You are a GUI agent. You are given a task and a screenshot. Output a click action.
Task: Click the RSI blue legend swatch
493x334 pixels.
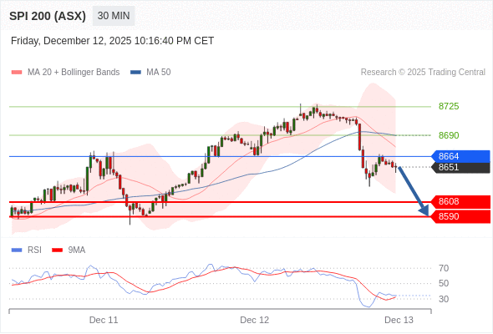coord(17,250)
